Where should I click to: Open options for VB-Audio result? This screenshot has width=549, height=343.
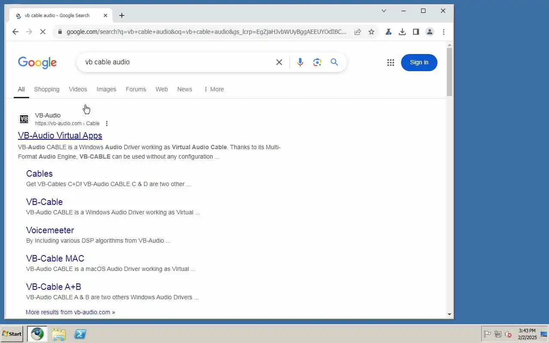coord(107,123)
